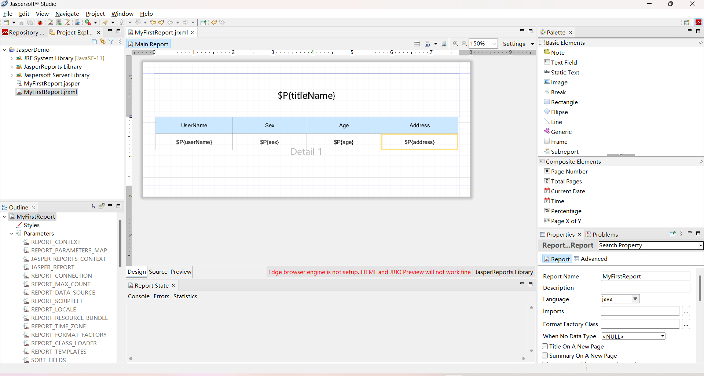Open the File menu
The height and width of the screenshot is (376, 704).
tap(8, 14)
